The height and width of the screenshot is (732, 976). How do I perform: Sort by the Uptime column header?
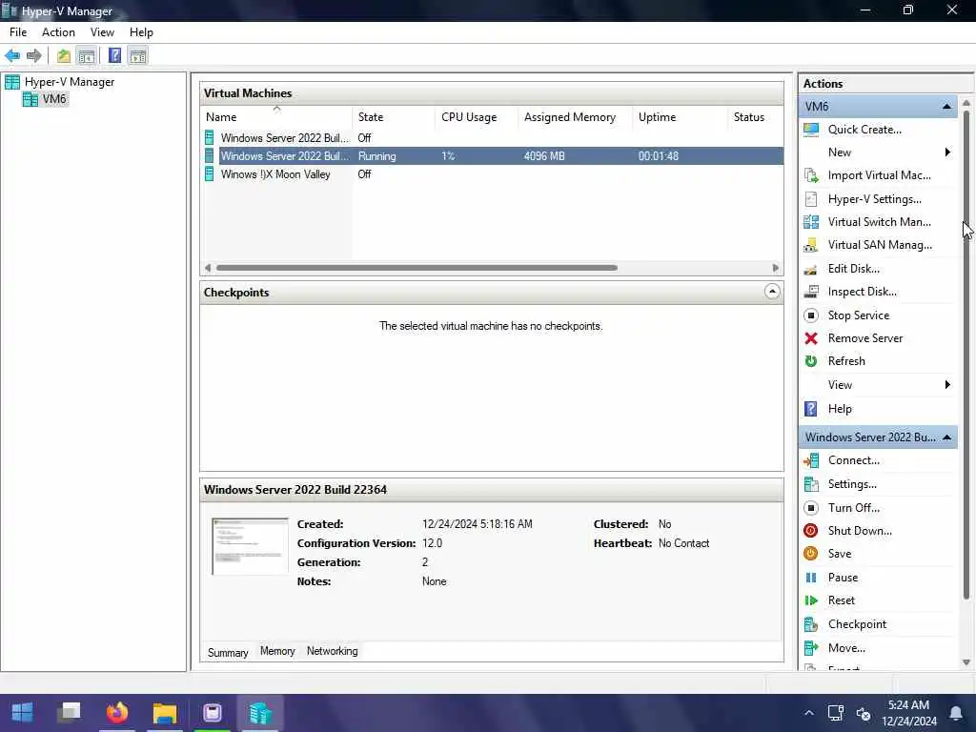[679, 117]
